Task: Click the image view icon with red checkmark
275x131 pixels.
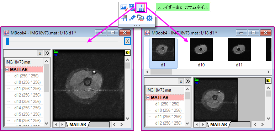Action: pyautogui.click(x=124, y=8)
